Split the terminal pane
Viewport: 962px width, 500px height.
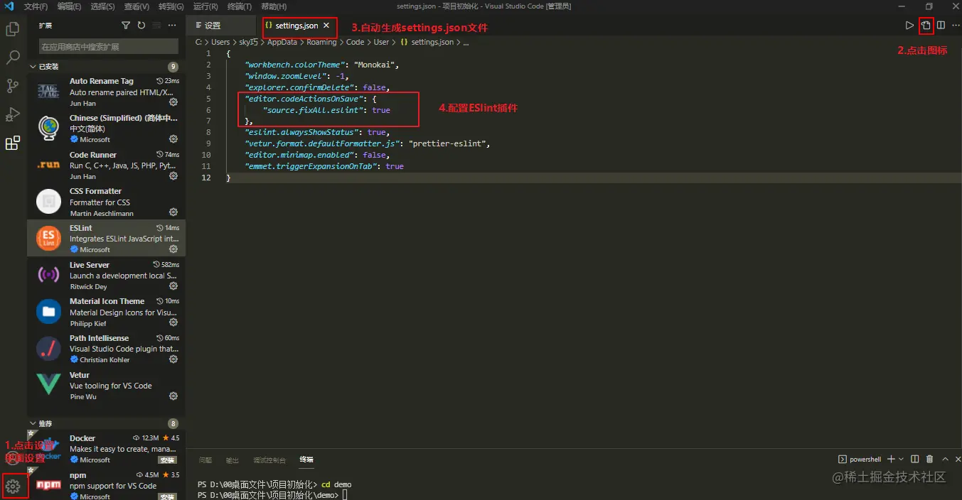[915, 460]
